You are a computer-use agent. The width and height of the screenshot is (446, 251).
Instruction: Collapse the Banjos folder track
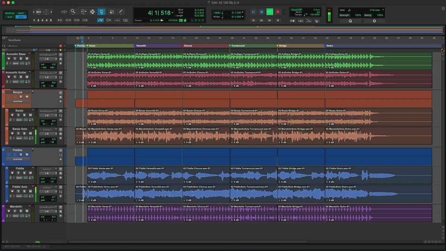[3, 92]
